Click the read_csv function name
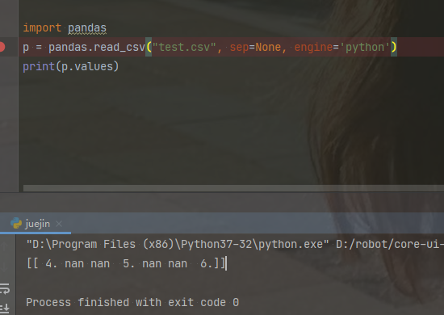The image size is (444, 315). pos(119,47)
